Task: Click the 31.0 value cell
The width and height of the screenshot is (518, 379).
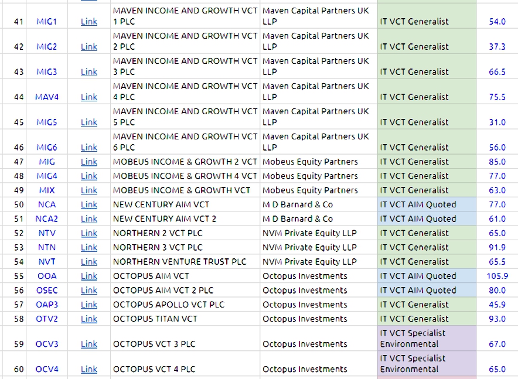Action: point(497,117)
